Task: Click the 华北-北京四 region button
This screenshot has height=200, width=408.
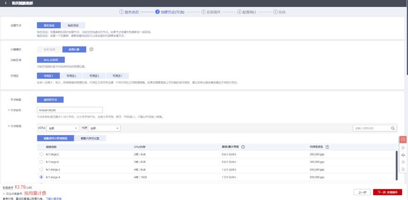Action: [51, 60]
